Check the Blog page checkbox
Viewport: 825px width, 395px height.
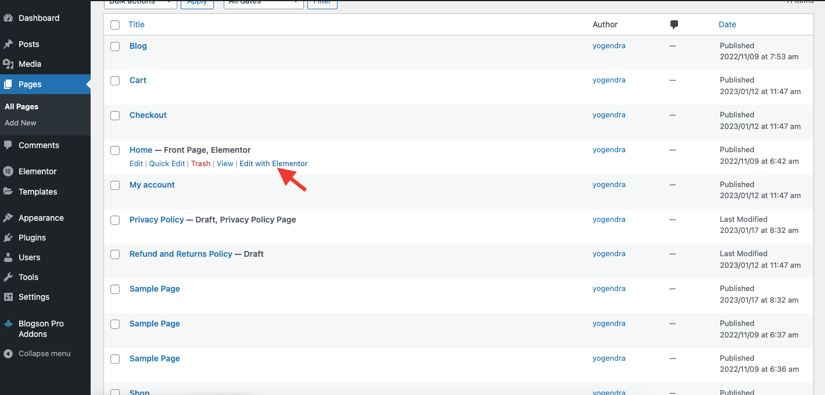tap(115, 46)
